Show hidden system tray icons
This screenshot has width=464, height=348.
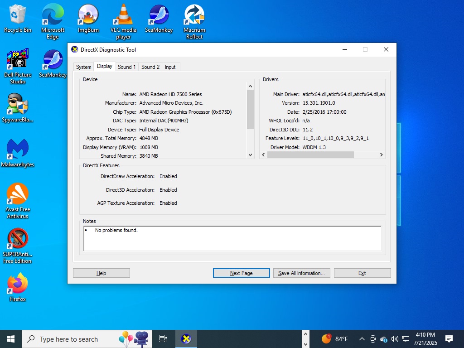tap(362, 339)
